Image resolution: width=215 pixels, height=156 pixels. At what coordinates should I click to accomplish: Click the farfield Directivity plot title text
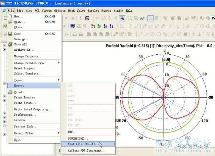click(160, 46)
